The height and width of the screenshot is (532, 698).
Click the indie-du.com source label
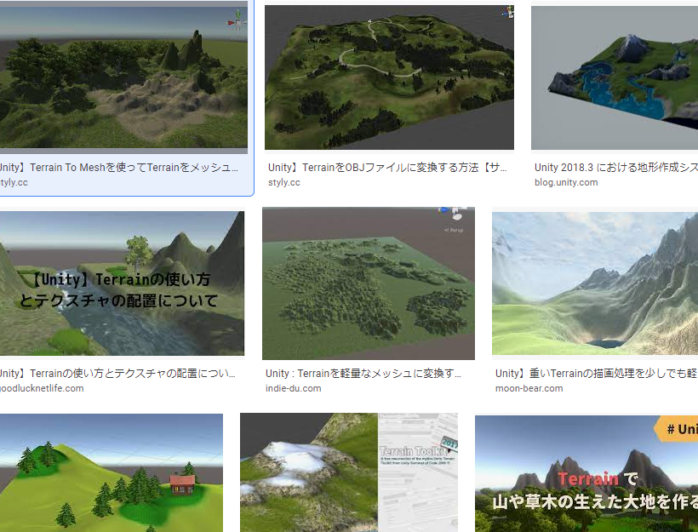click(294, 388)
